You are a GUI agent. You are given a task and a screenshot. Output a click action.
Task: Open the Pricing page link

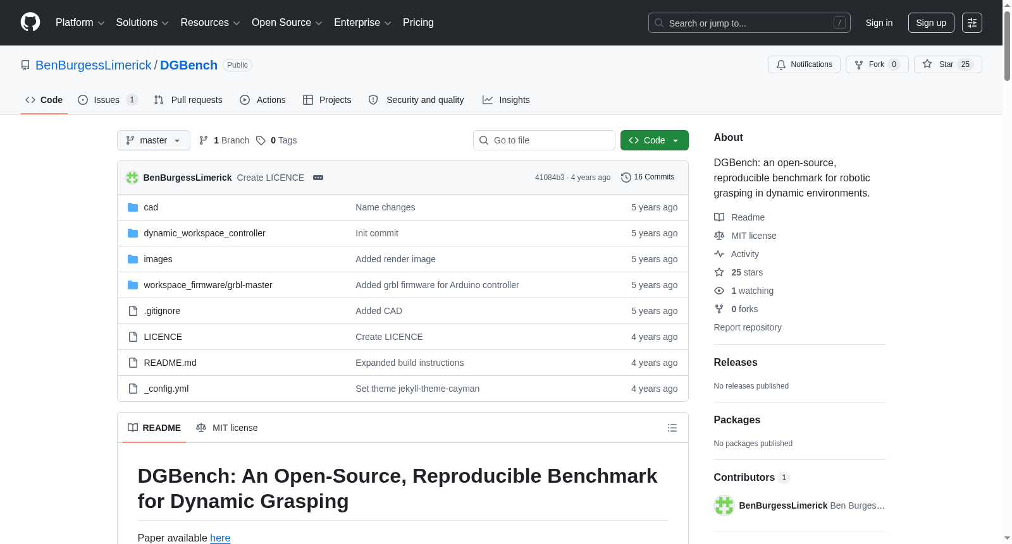(x=418, y=23)
